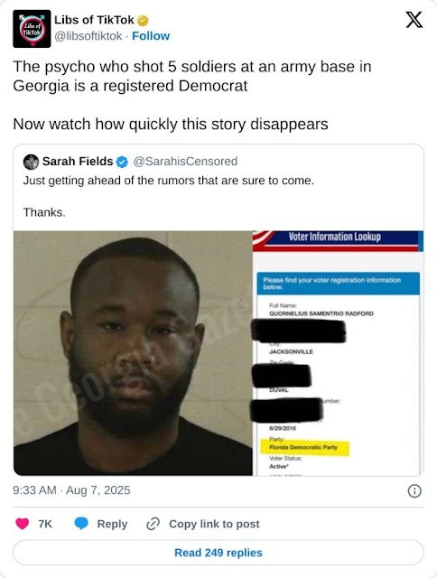
Task: Open the @libsoftiktok handle link
Action: [88, 36]
